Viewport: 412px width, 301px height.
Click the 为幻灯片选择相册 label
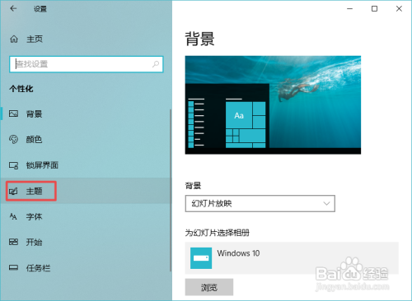[x=218, y=233]
